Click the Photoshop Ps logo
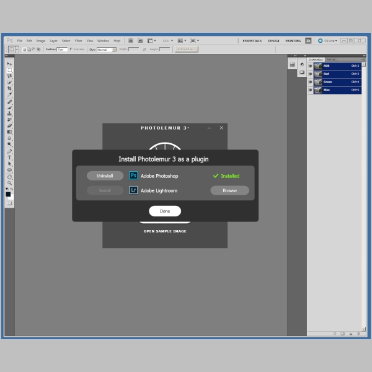The height and width of the screenshot is (372, 372). pyautogui.click(x=9, y=40)
